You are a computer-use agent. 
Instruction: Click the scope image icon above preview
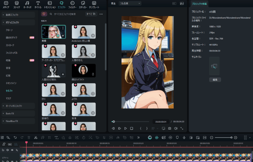(182, 3)
